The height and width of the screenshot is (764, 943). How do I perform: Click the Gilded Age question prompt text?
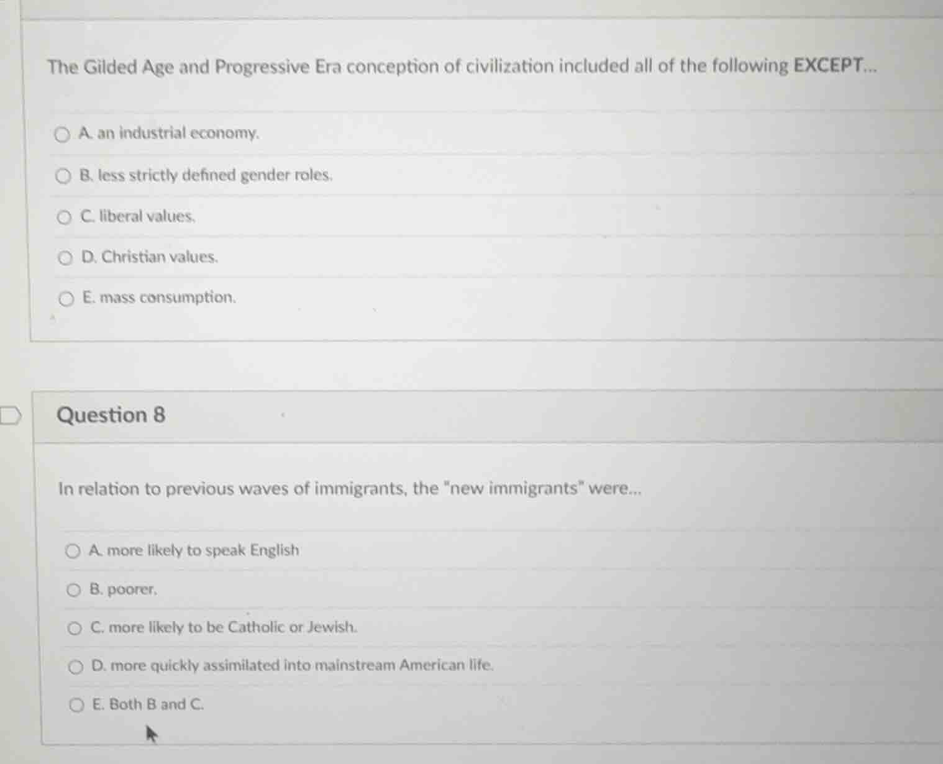[373, 66]
